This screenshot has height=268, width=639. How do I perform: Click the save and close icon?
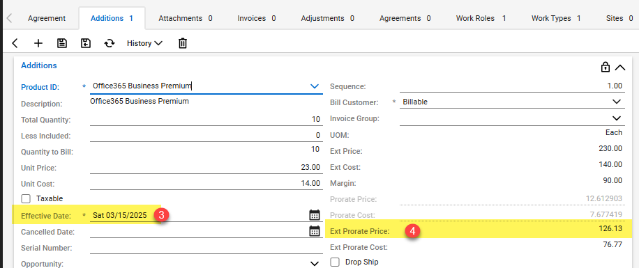[86, 43]
